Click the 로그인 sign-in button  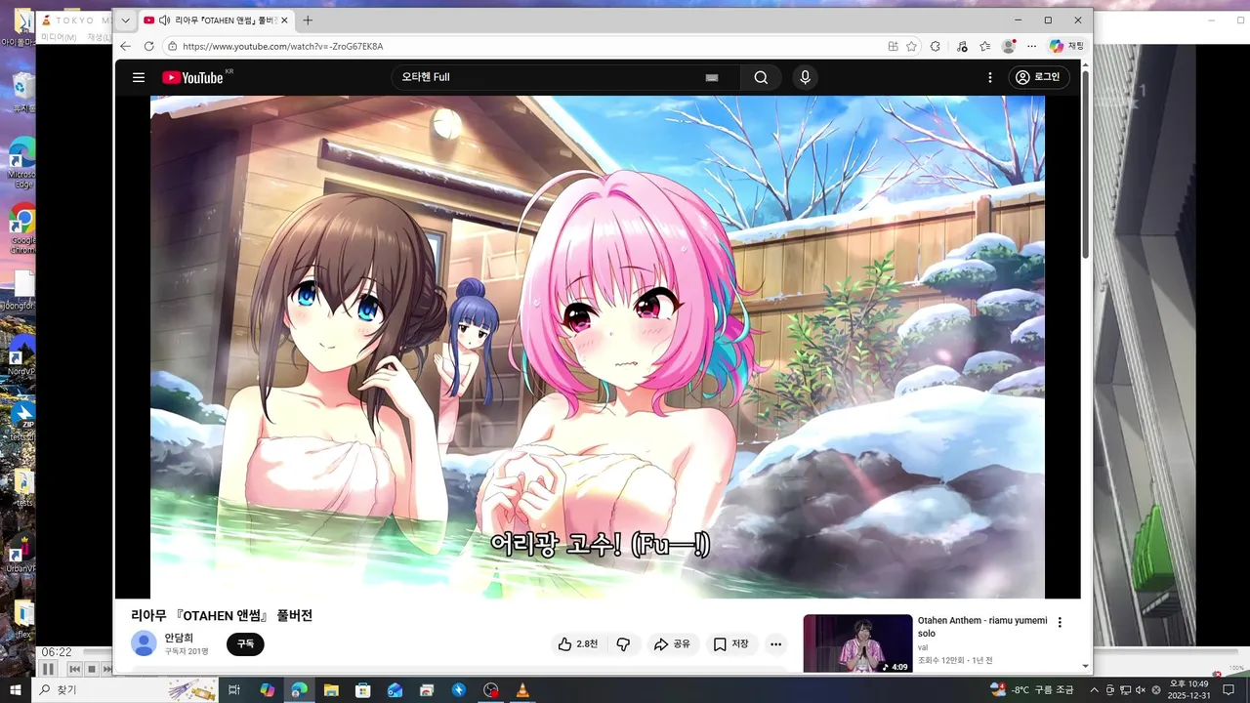point(1038,77)
